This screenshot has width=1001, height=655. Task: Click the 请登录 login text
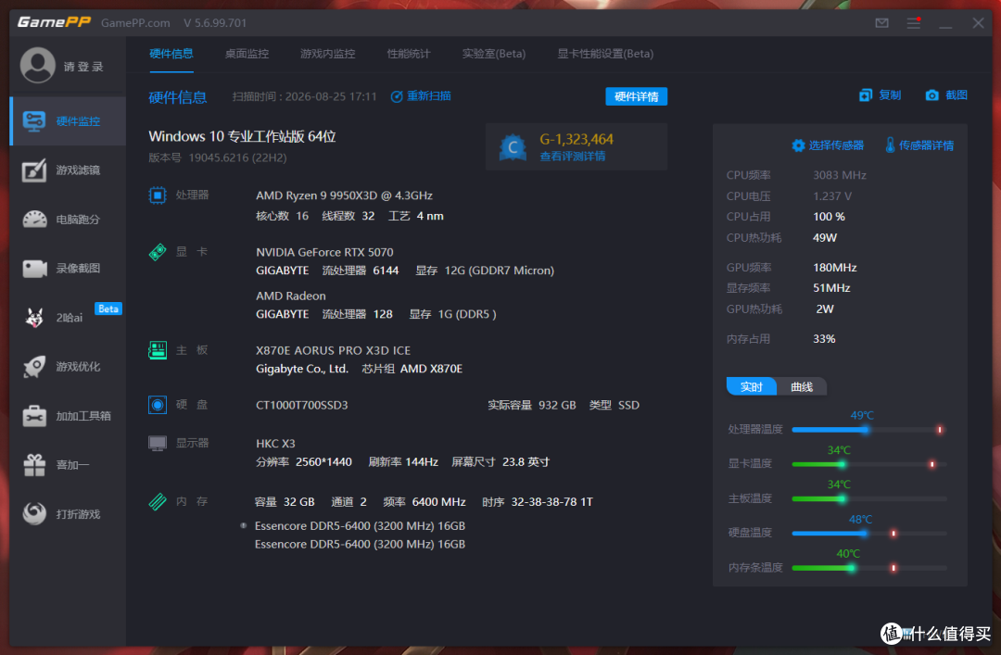coord(83,67)
